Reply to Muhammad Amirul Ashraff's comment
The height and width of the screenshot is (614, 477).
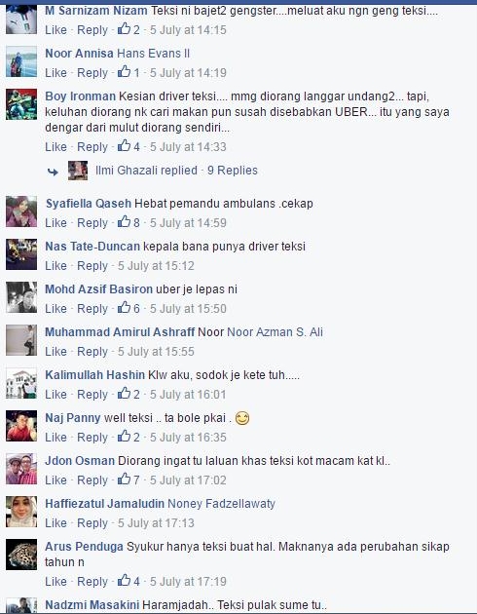[x=92, y=351]
